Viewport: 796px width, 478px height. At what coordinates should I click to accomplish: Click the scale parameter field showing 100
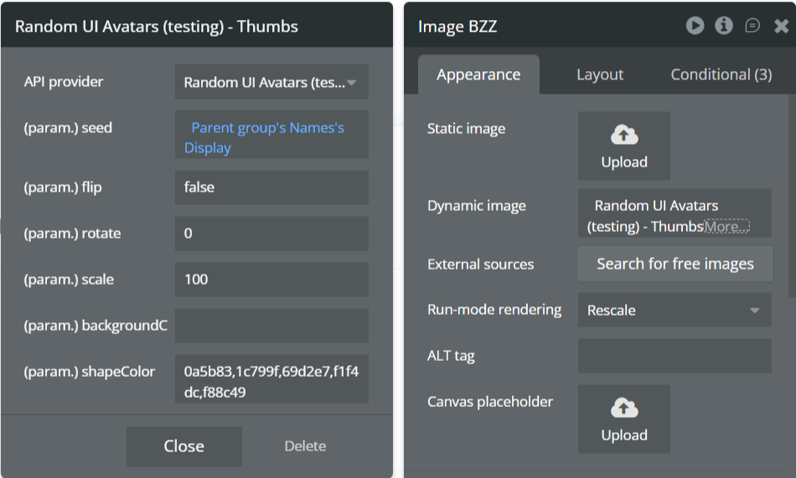[x=271, y=280]
